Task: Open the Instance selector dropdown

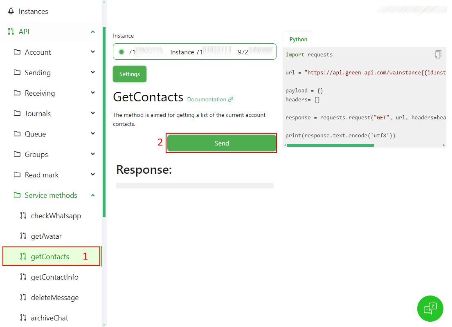Action: pyautogui.click(x=195, y=52)
